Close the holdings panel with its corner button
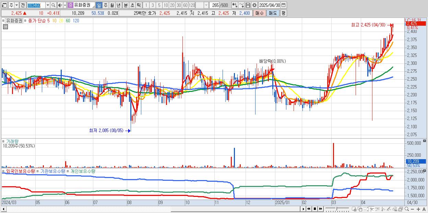 [x=425, y=170]
